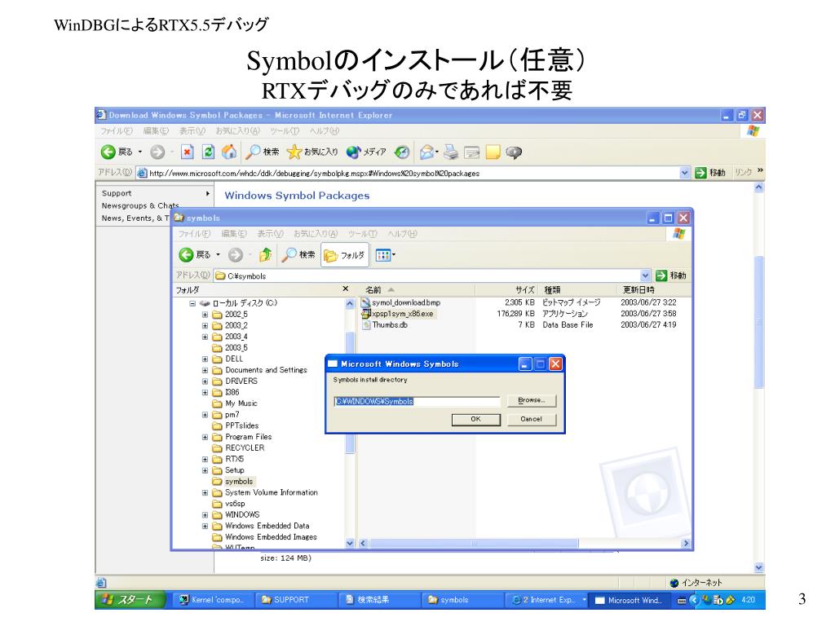Open Favorites (お気に入り) menu in Internet Explorer

(237, 131)
